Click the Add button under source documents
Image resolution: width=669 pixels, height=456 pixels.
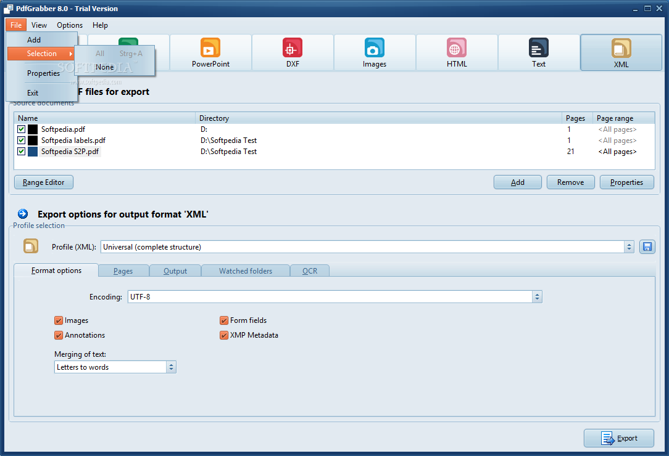pyautogui.click(x=518, y=182)
